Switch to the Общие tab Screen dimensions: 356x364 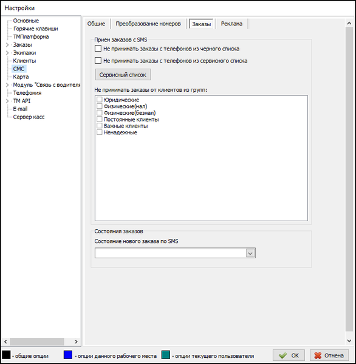click(96, 24)
